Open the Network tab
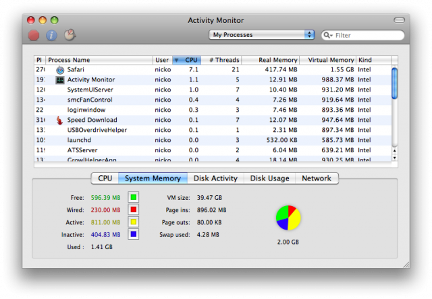432x299 pixels. [317, 178]
